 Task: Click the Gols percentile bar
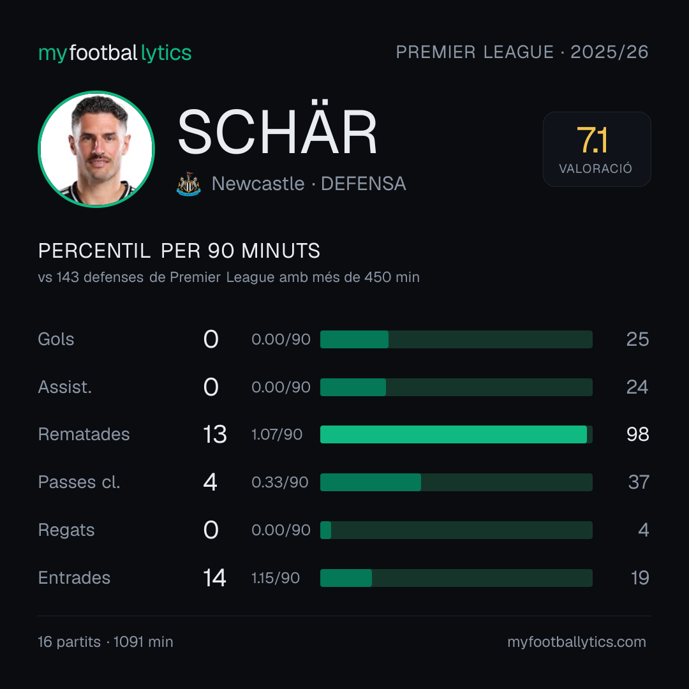[456, 339]
